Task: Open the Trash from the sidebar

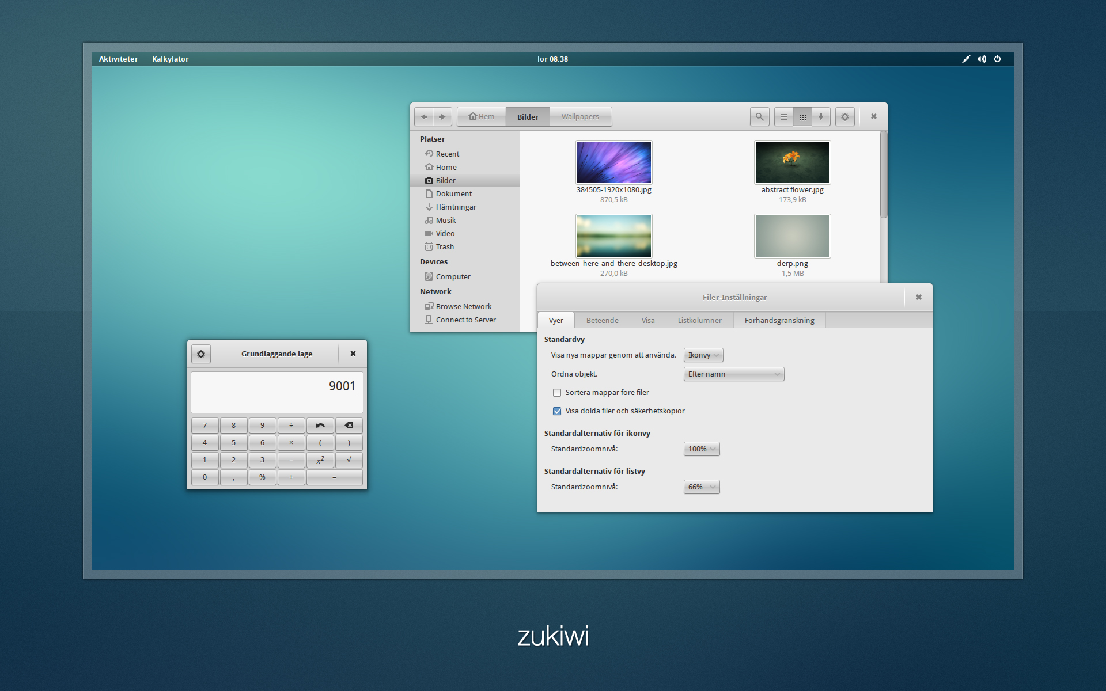Action: [444, 246]
